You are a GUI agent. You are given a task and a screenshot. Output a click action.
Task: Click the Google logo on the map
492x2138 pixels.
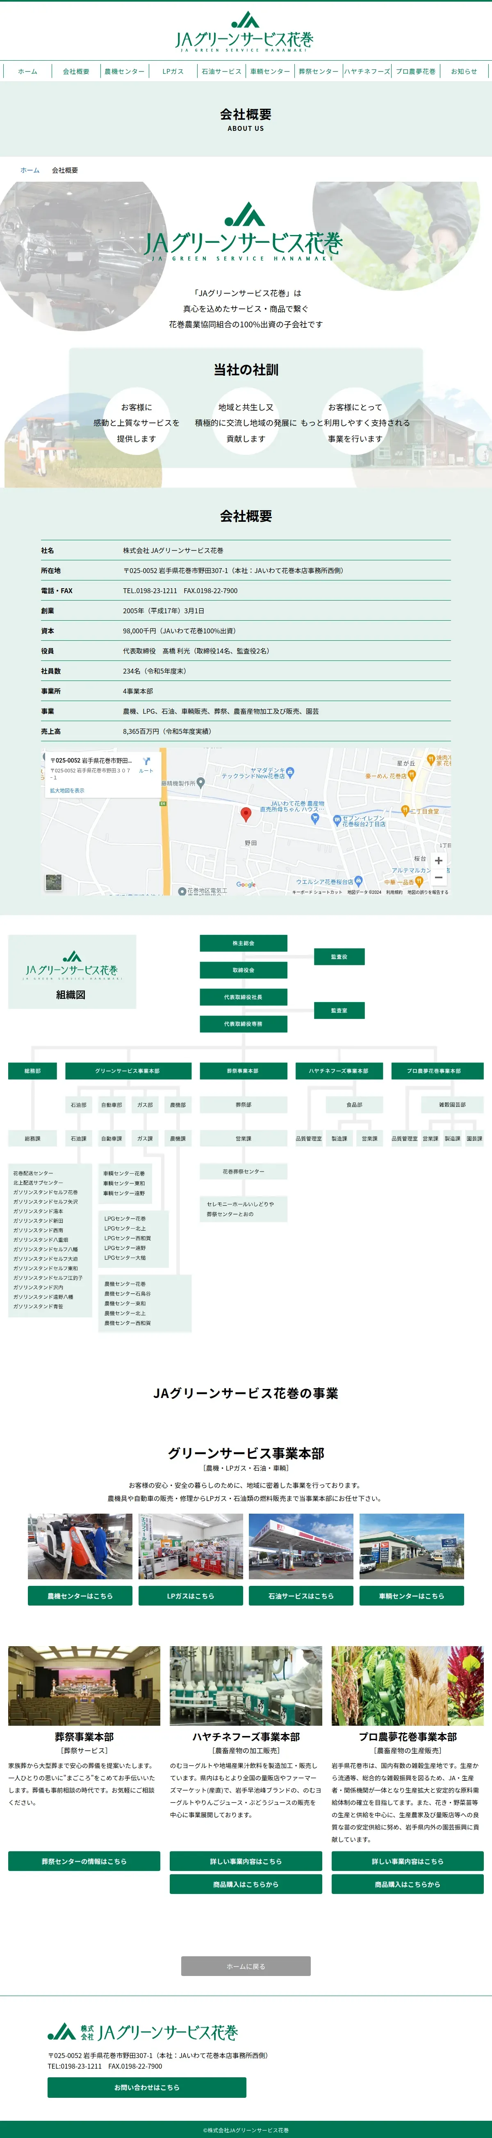pyautogui.click(x=246, y=885)
